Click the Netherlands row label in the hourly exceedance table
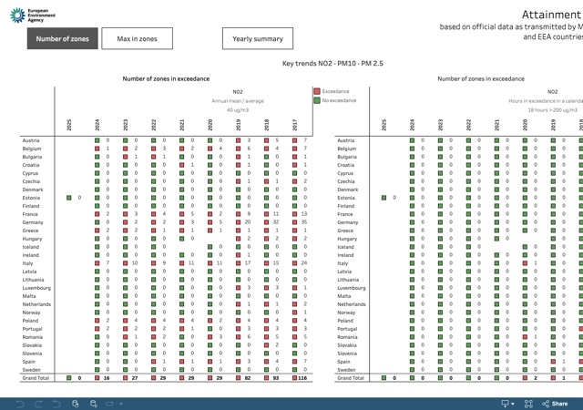 click(x=352, y=304)
